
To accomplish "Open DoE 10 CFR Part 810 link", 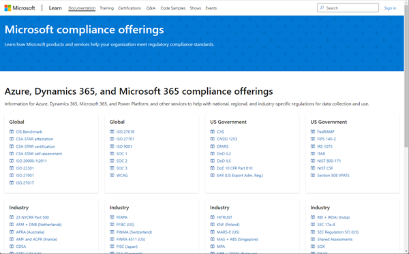I will pyautogui.click(x=234, y=168).
